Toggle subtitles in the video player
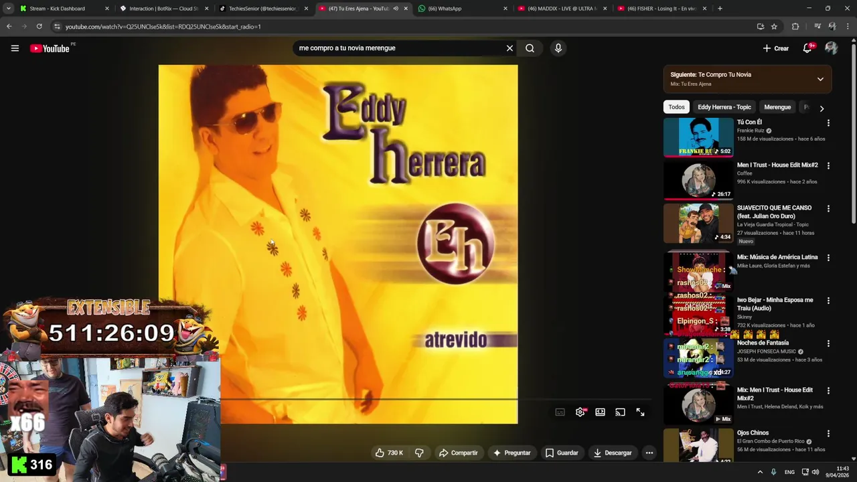 click(560, 412)
